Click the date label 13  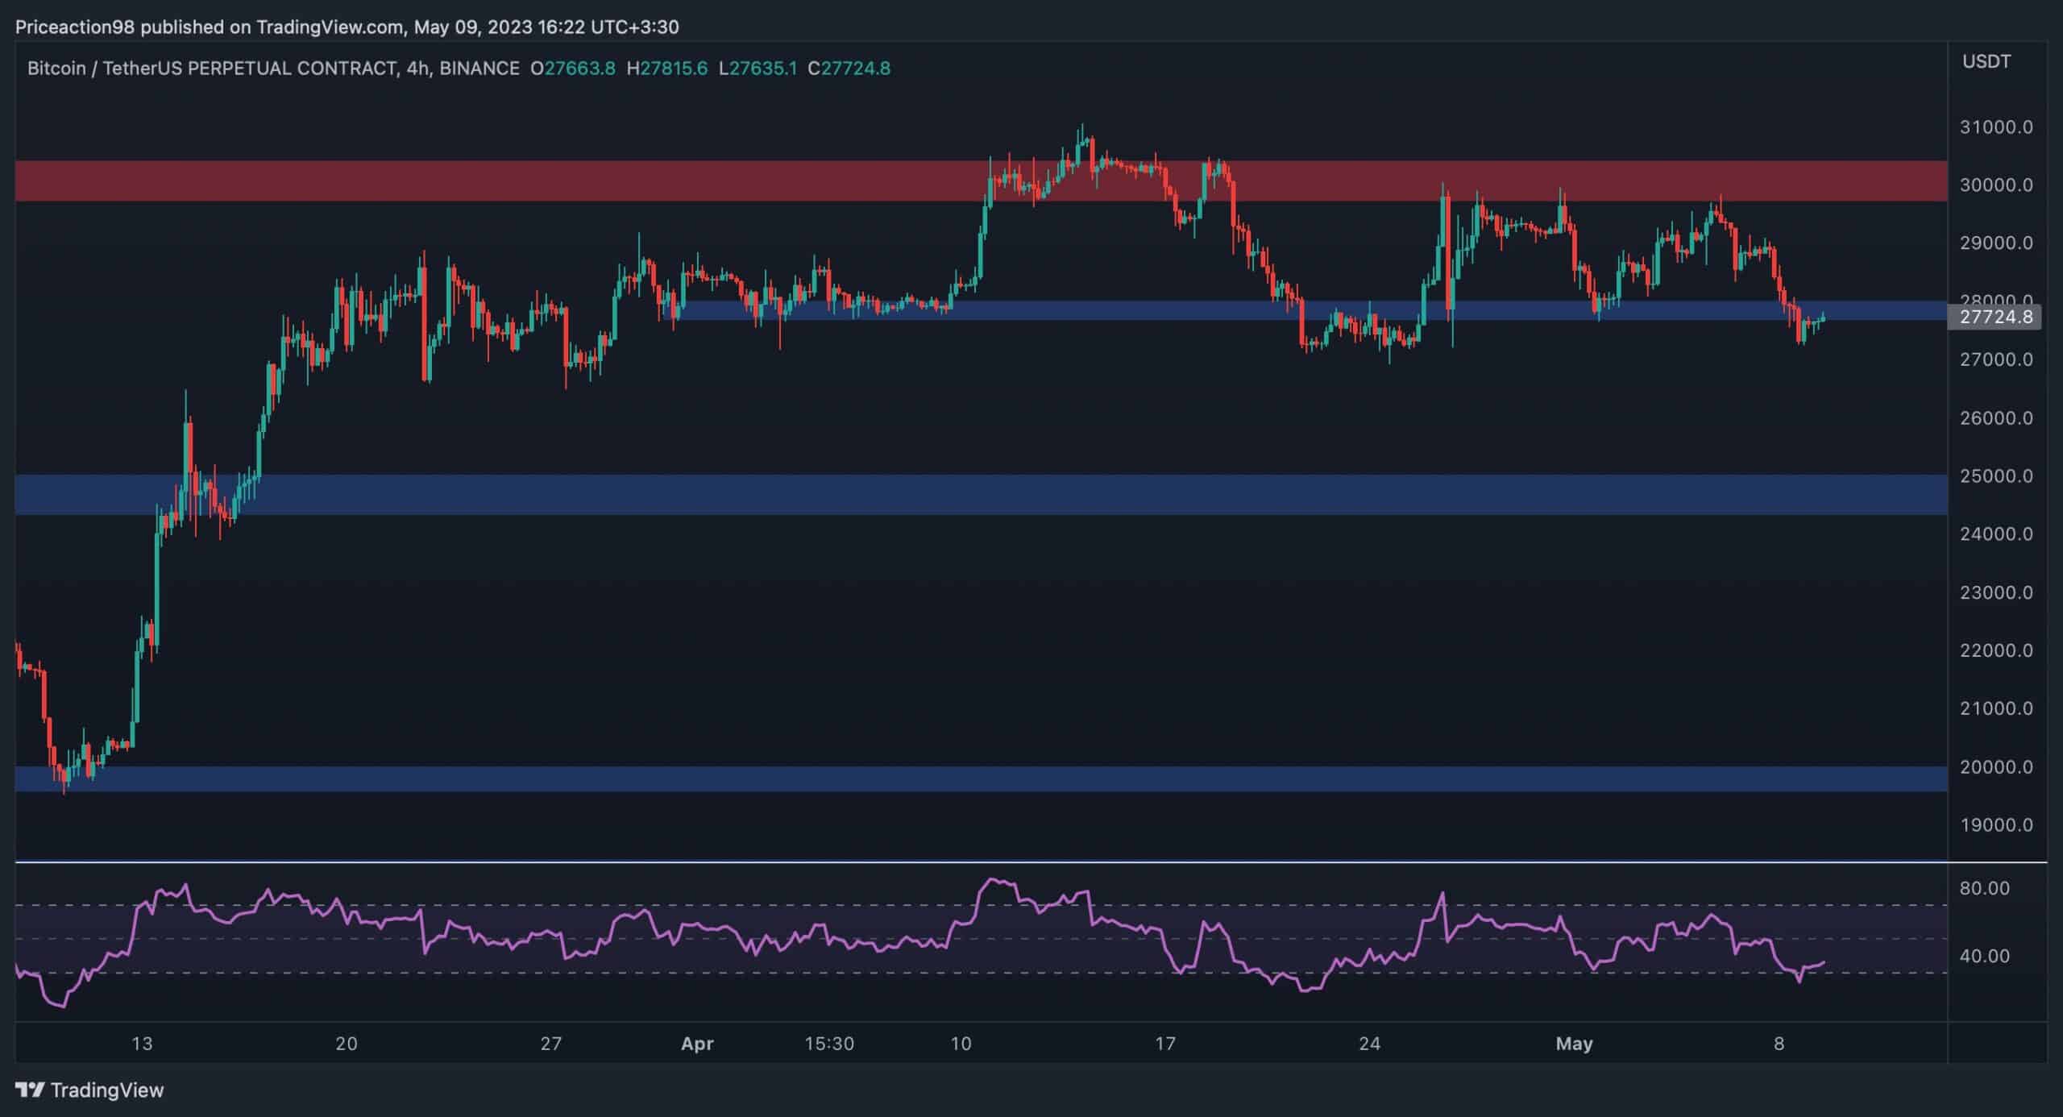[x=142, y=1044]
